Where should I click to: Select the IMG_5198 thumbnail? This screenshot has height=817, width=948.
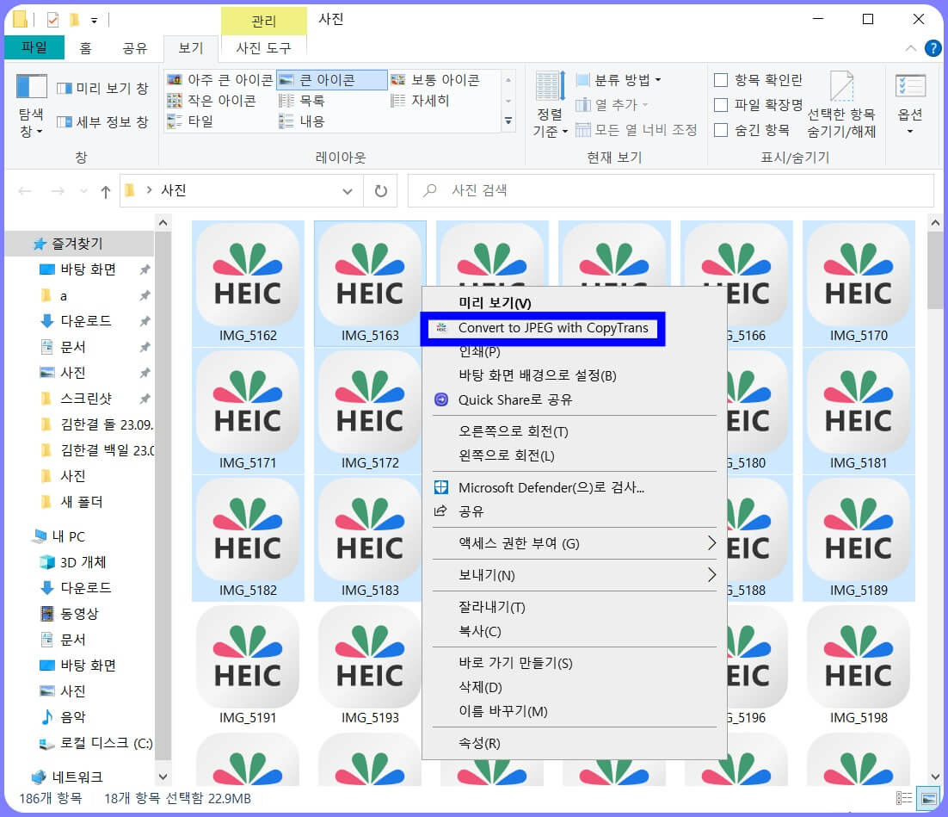859,665
